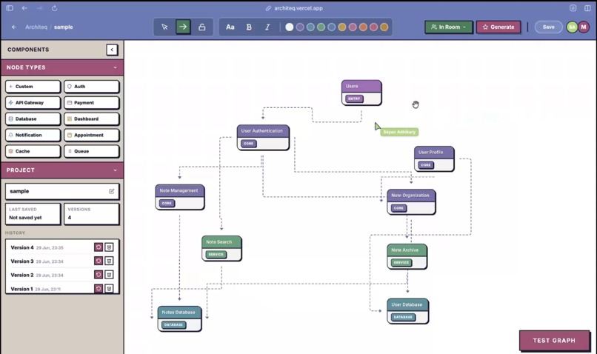Pick the green color swatch
Viewport: 597px width, 354px height.
[x=321, y=27]
